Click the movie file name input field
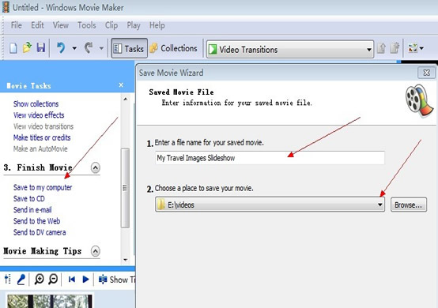438x308 pixels. [270, 158]
